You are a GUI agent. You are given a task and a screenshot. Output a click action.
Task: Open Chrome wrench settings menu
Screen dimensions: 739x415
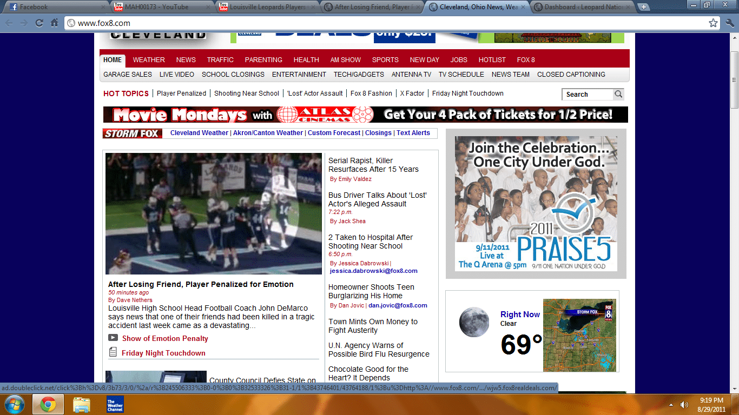click(x=729, y=23)
